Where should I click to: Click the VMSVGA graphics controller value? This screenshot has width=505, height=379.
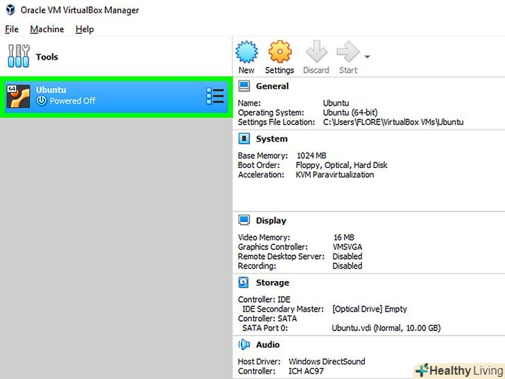347,247
